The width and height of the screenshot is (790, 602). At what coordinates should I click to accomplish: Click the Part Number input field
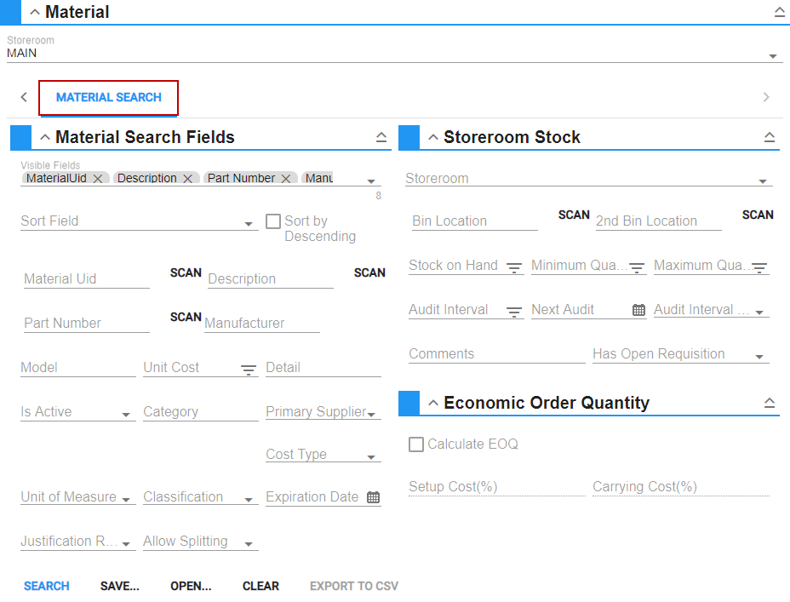86,324
